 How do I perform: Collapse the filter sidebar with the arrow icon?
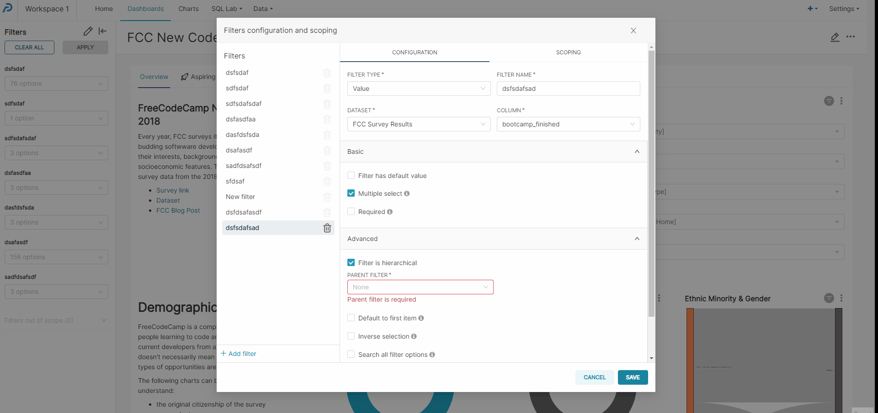pos(102,31)
